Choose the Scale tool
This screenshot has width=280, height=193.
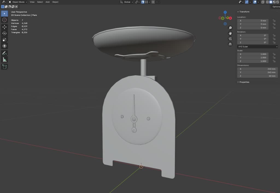(5, 40)
